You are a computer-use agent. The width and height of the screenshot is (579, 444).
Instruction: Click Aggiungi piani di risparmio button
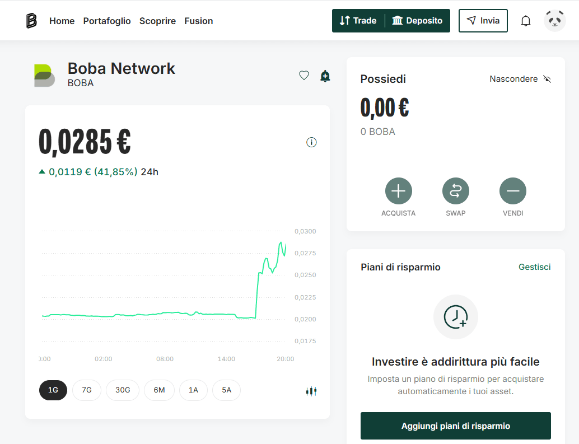[456, 426]
